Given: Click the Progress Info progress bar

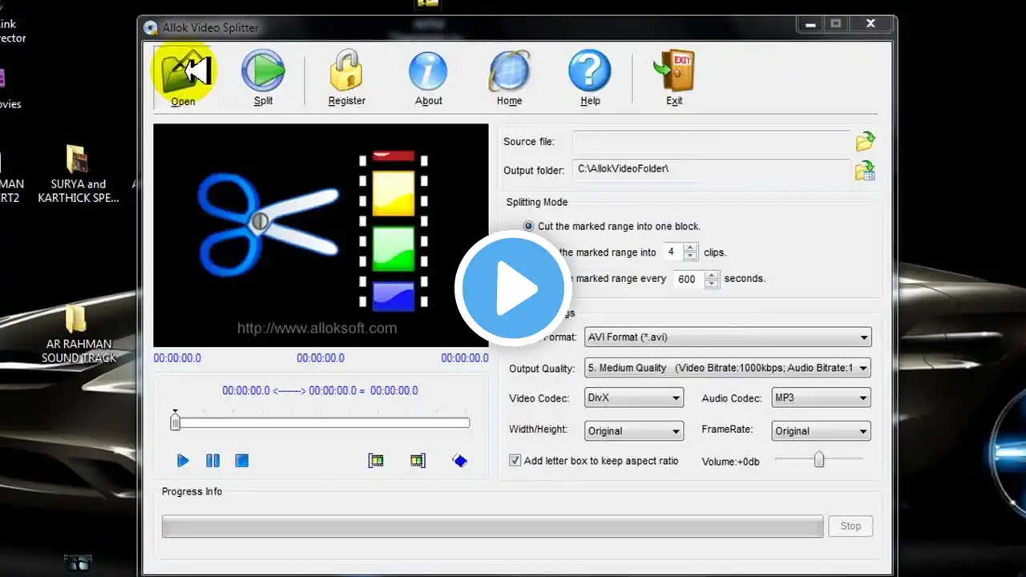Looking at the screenshot, I should pos(492,527).
